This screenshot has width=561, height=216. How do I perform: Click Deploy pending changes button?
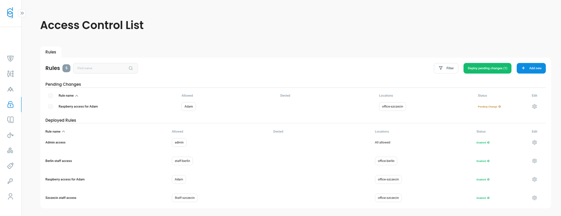coord(487,68)
